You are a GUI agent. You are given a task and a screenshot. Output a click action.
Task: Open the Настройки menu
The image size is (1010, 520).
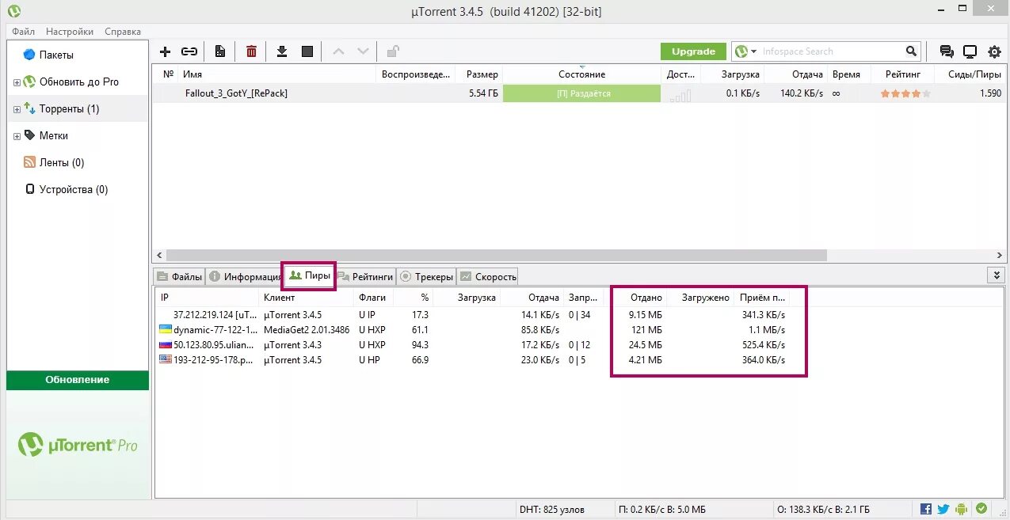pos(70,32)
